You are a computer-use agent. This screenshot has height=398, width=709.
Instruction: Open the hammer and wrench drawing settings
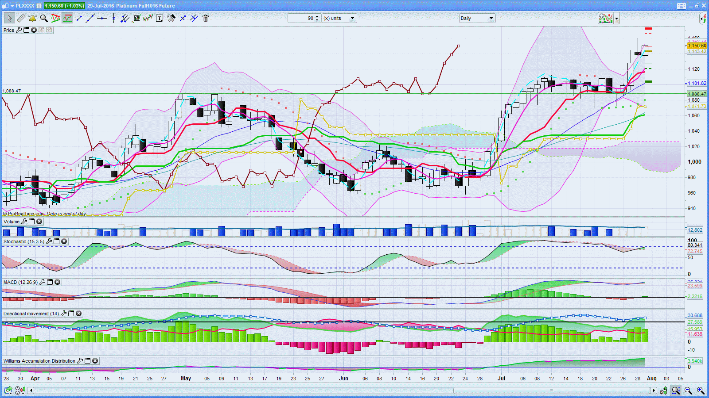(171, 18)
